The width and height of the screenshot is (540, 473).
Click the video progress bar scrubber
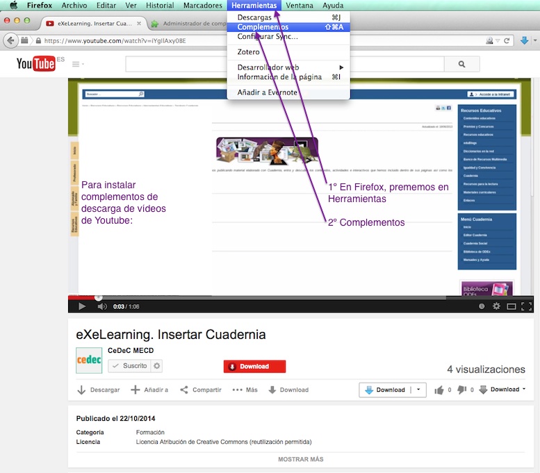click(98, 298)
